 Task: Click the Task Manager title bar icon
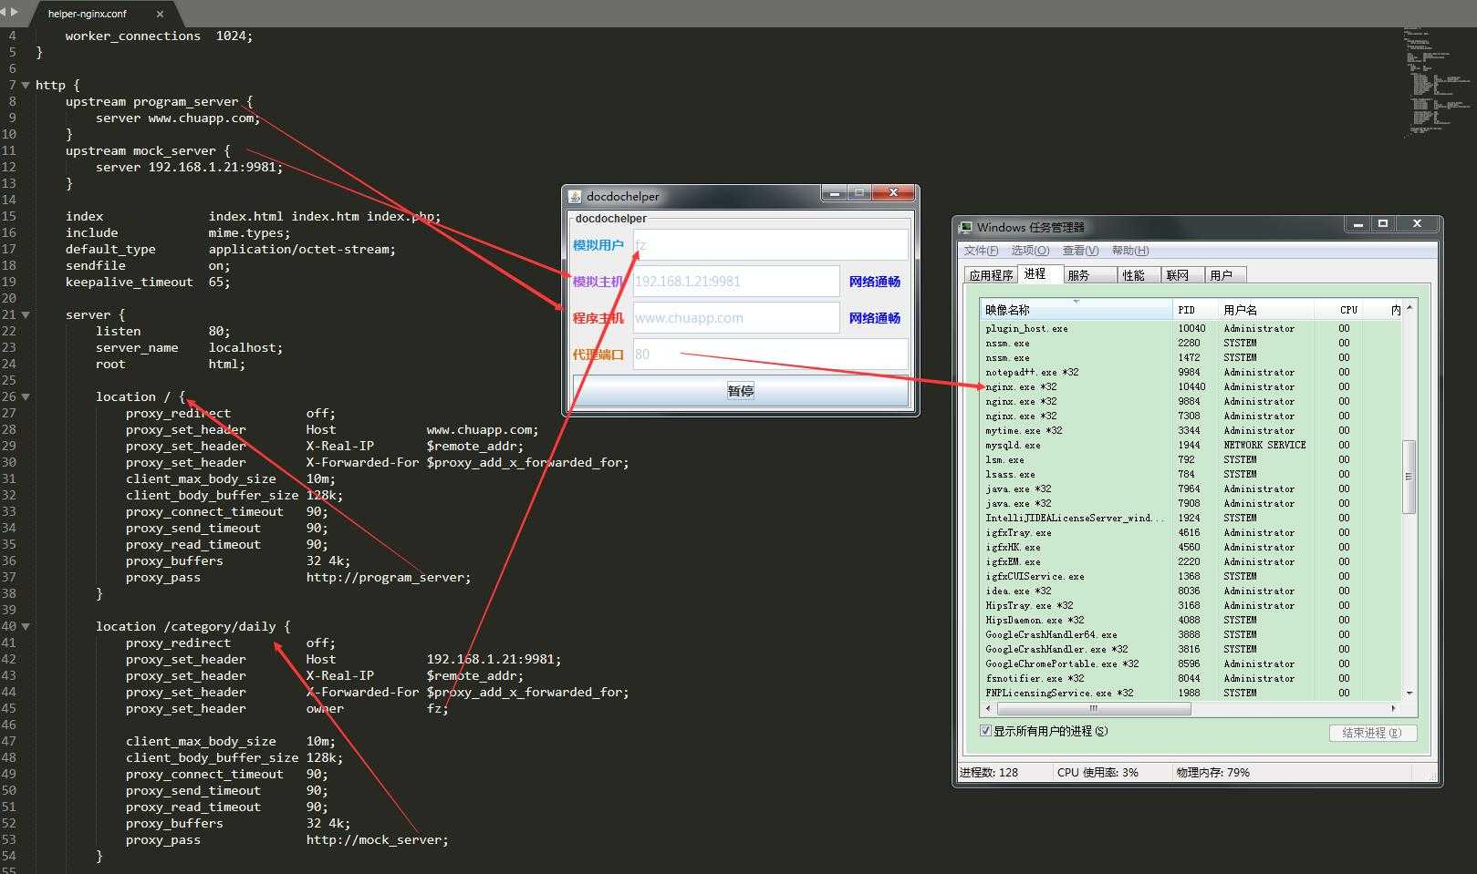(965, 227)
